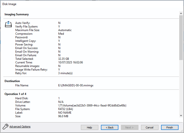Click the compression value 'Med'
The image size is (184, 133).
tap(61, 34)
